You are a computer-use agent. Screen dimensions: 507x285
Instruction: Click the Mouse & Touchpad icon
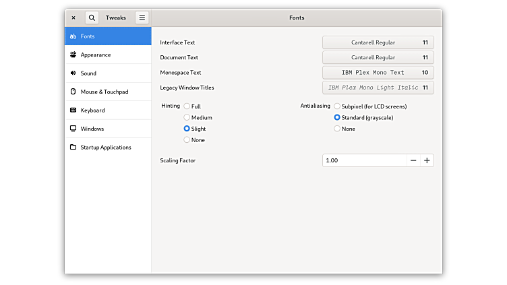pos(73,92)
